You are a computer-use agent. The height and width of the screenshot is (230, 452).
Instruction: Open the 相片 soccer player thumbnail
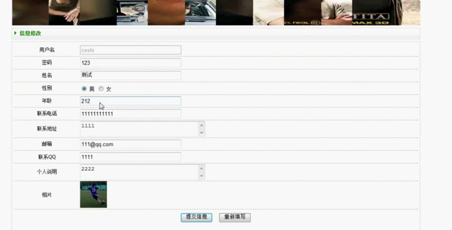pos(94,194)
